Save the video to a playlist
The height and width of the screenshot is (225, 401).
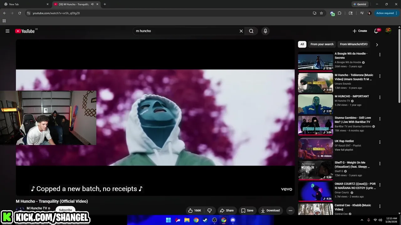coord(247,210)
